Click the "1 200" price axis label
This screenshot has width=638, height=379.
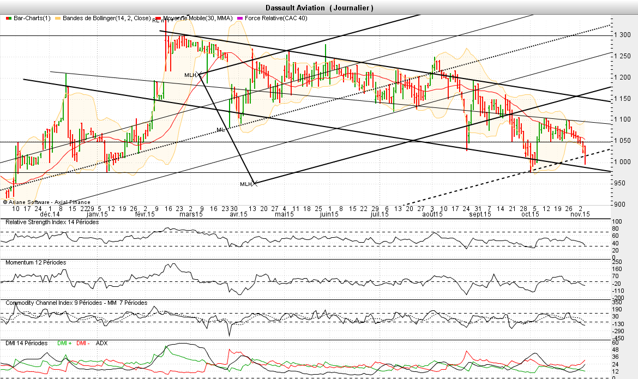pos(623,77)
